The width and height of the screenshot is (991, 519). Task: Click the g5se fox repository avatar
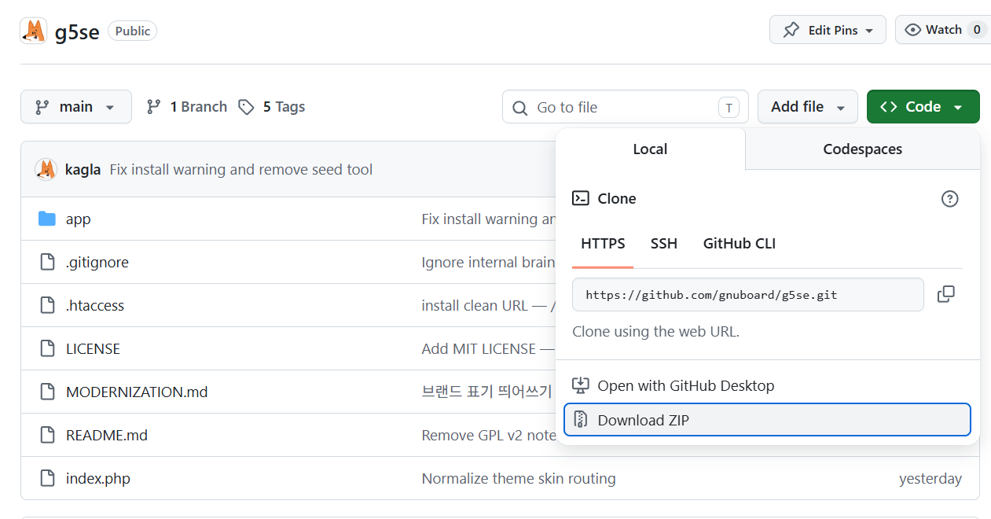tap(33, 31)
